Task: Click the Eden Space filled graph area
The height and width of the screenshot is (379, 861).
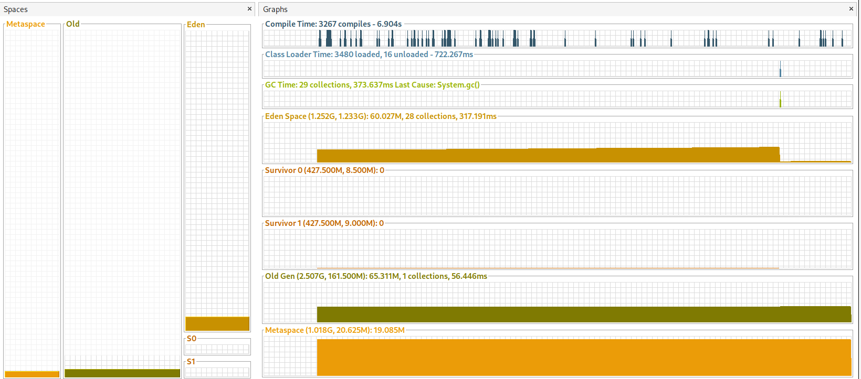Action: [x=548, y=155]
